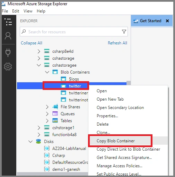Click the horizontal scrollbar under the tree
This screenshot has width=175, height=177.
point(53,174)
